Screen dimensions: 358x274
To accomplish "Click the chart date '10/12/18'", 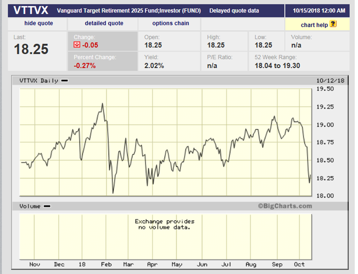I will [x=330, y=80].
